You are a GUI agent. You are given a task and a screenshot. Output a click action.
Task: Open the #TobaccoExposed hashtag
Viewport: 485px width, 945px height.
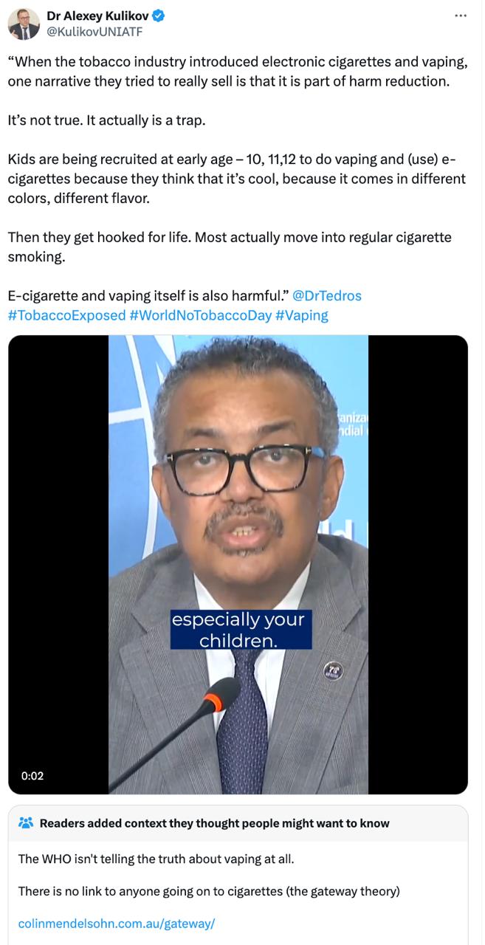point(66,315)
